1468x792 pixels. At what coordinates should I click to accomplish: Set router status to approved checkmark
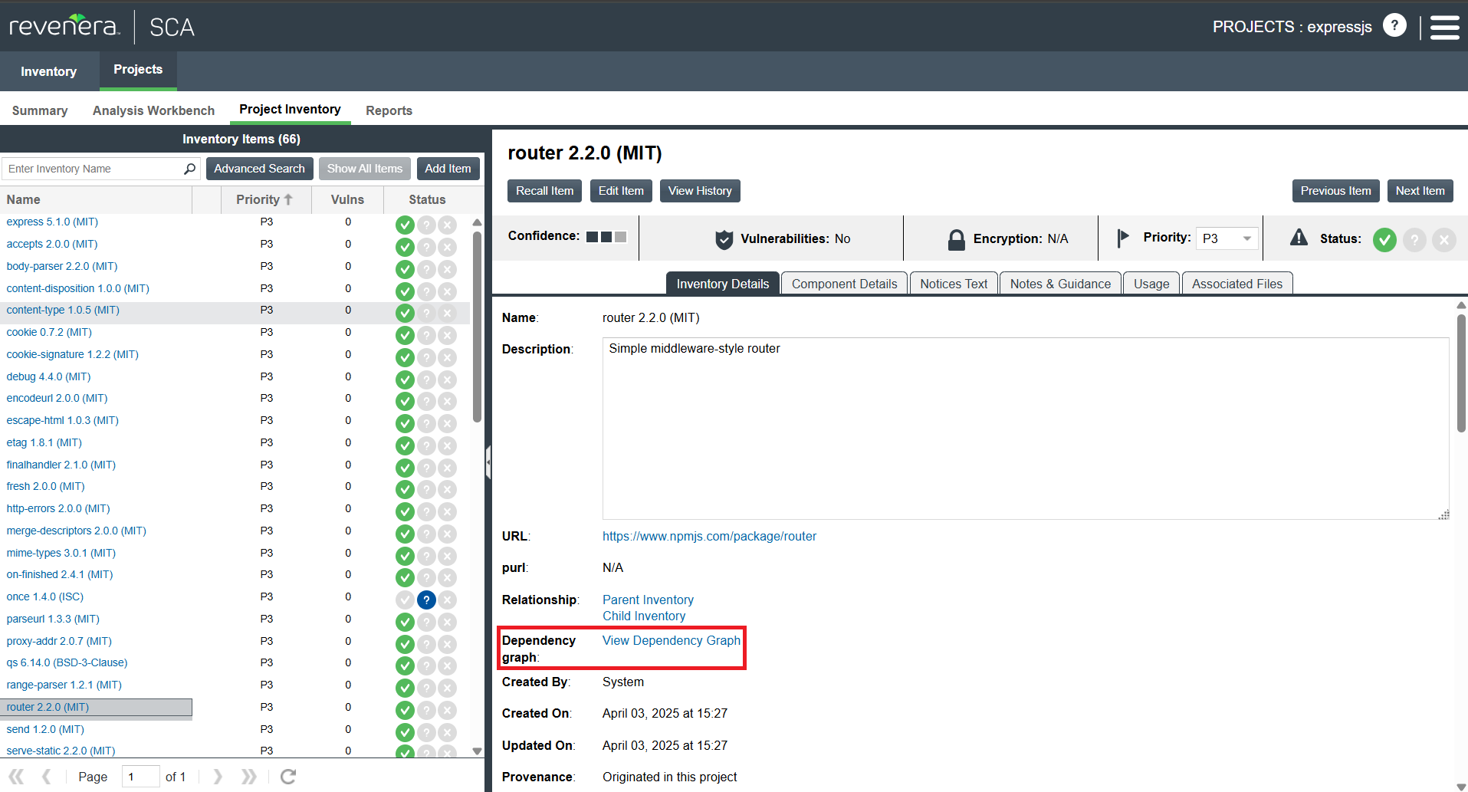click(1384, 239)
